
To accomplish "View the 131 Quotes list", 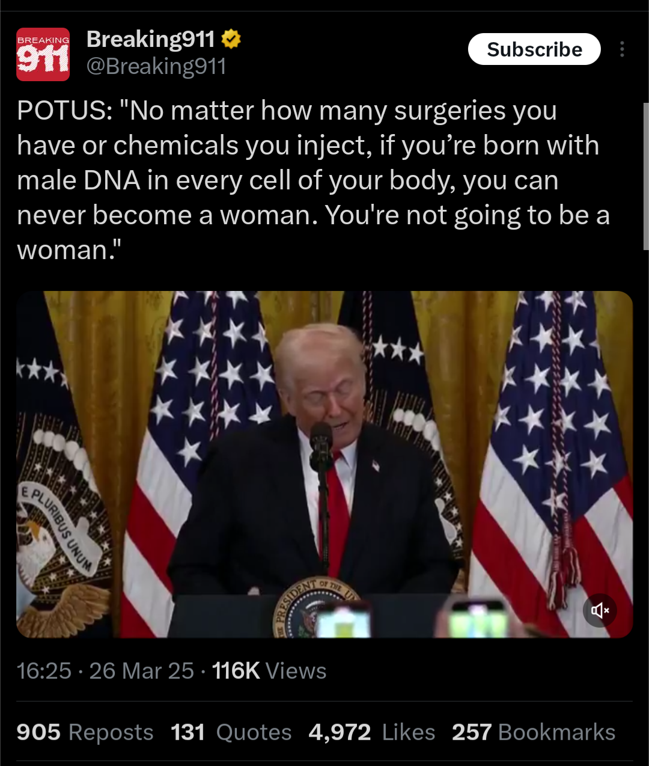I will click(x=231, y=732).
